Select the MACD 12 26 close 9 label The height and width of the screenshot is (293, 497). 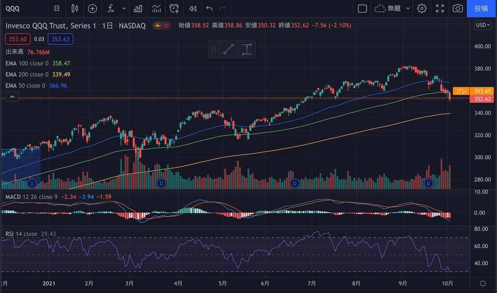(x=31, y=196)
